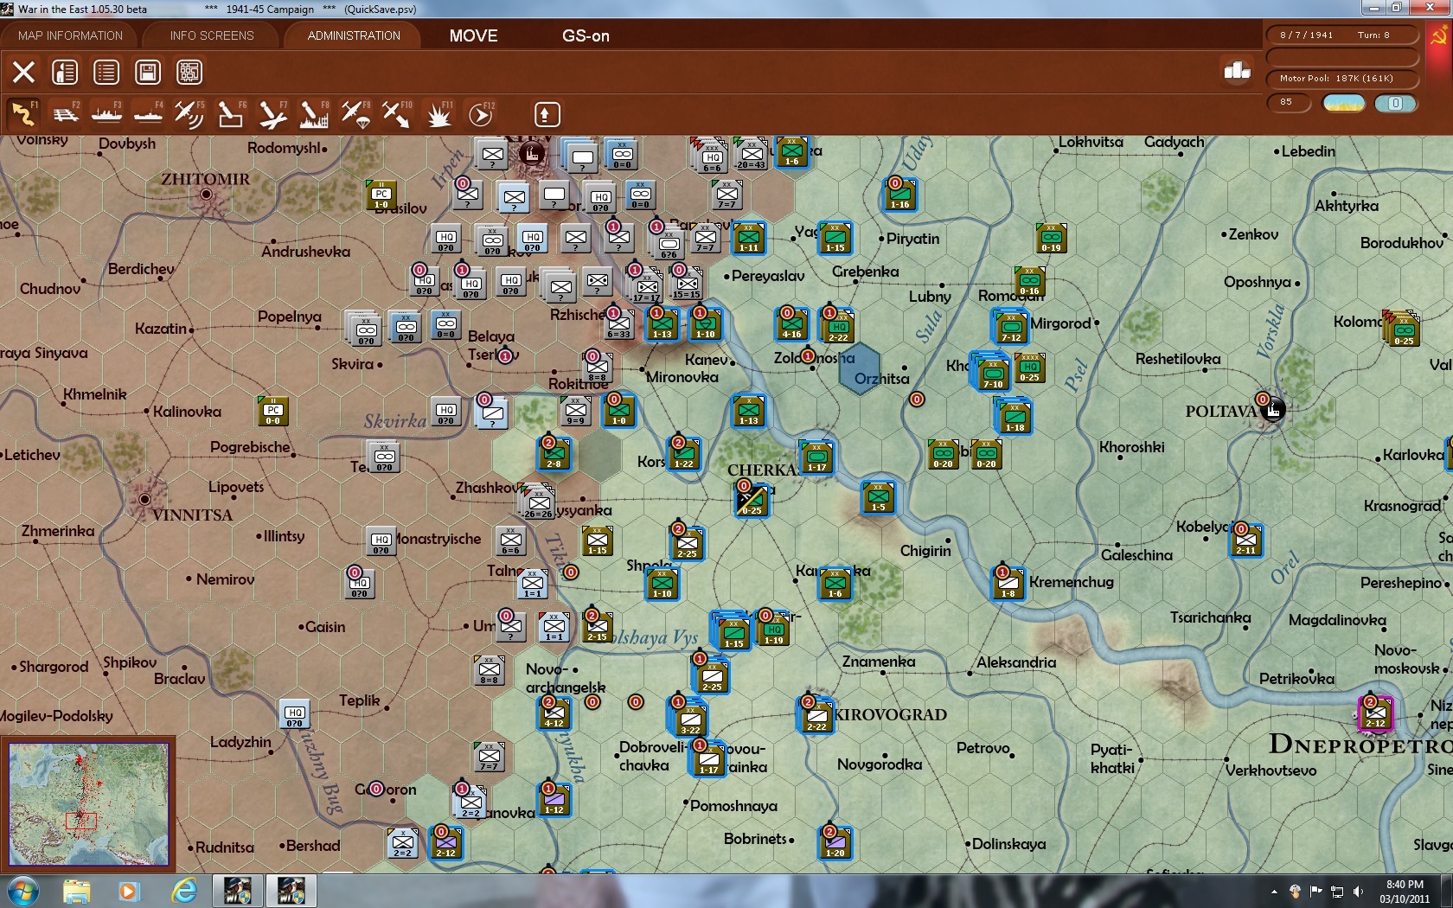Select the 2-8 unit near Zhashkov
This screenshot has height=908, width=1453.
click(x=554, y=454)
